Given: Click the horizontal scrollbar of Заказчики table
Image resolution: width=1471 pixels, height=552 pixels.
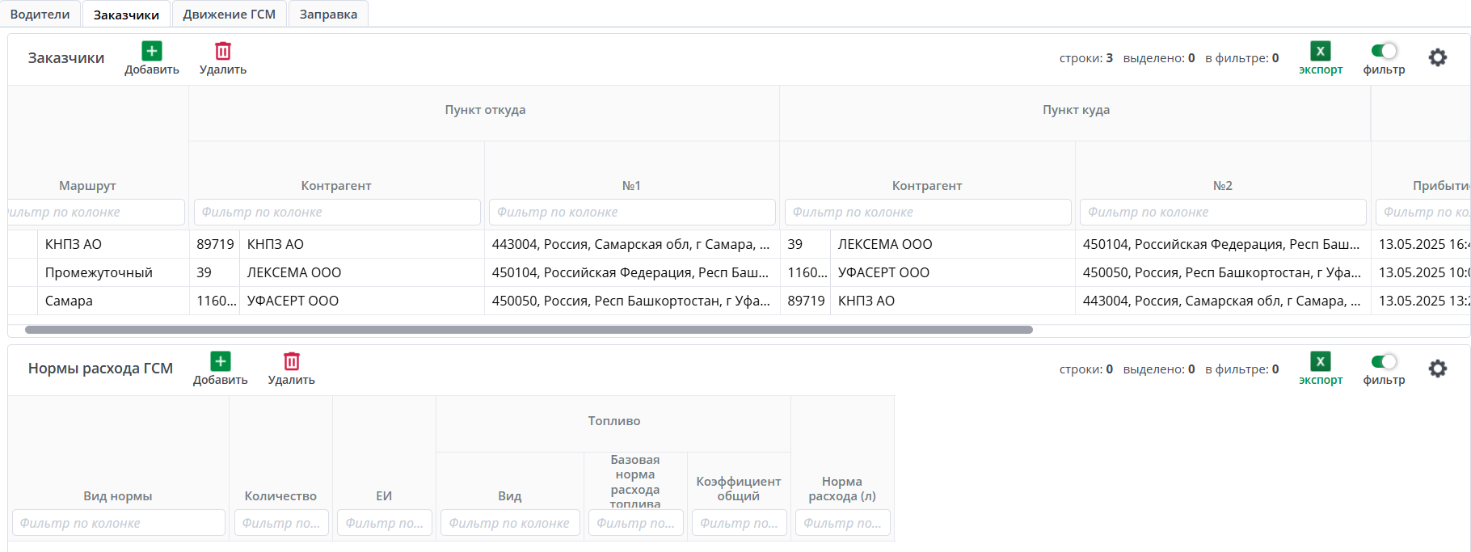Looking at the screenshot, I should [529, 330].
